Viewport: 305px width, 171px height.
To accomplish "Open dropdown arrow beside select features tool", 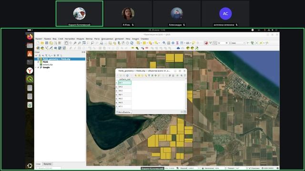I will pyautogui.click(x=141, y=43).
